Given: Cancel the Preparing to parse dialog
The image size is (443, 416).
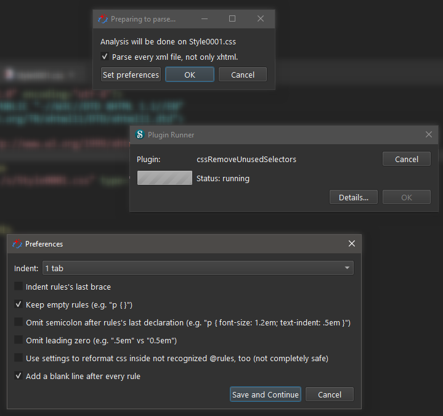Looking at the screenshot, I should (x=243, y=75).
